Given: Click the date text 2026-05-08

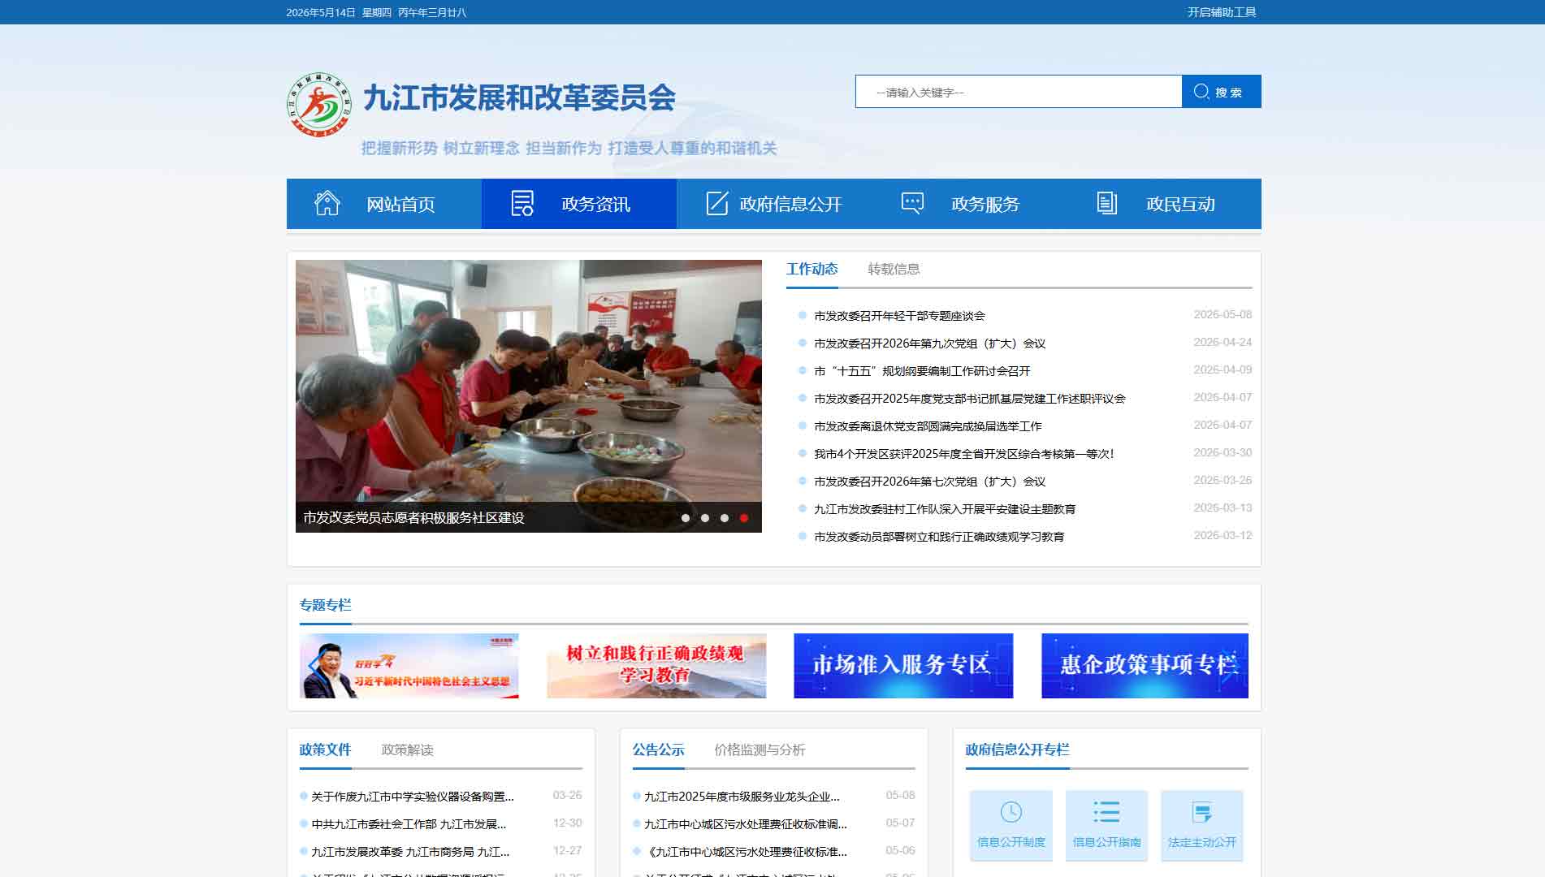Looking at the screenshot, I should pyautogui.click(x=1223, y=315).
